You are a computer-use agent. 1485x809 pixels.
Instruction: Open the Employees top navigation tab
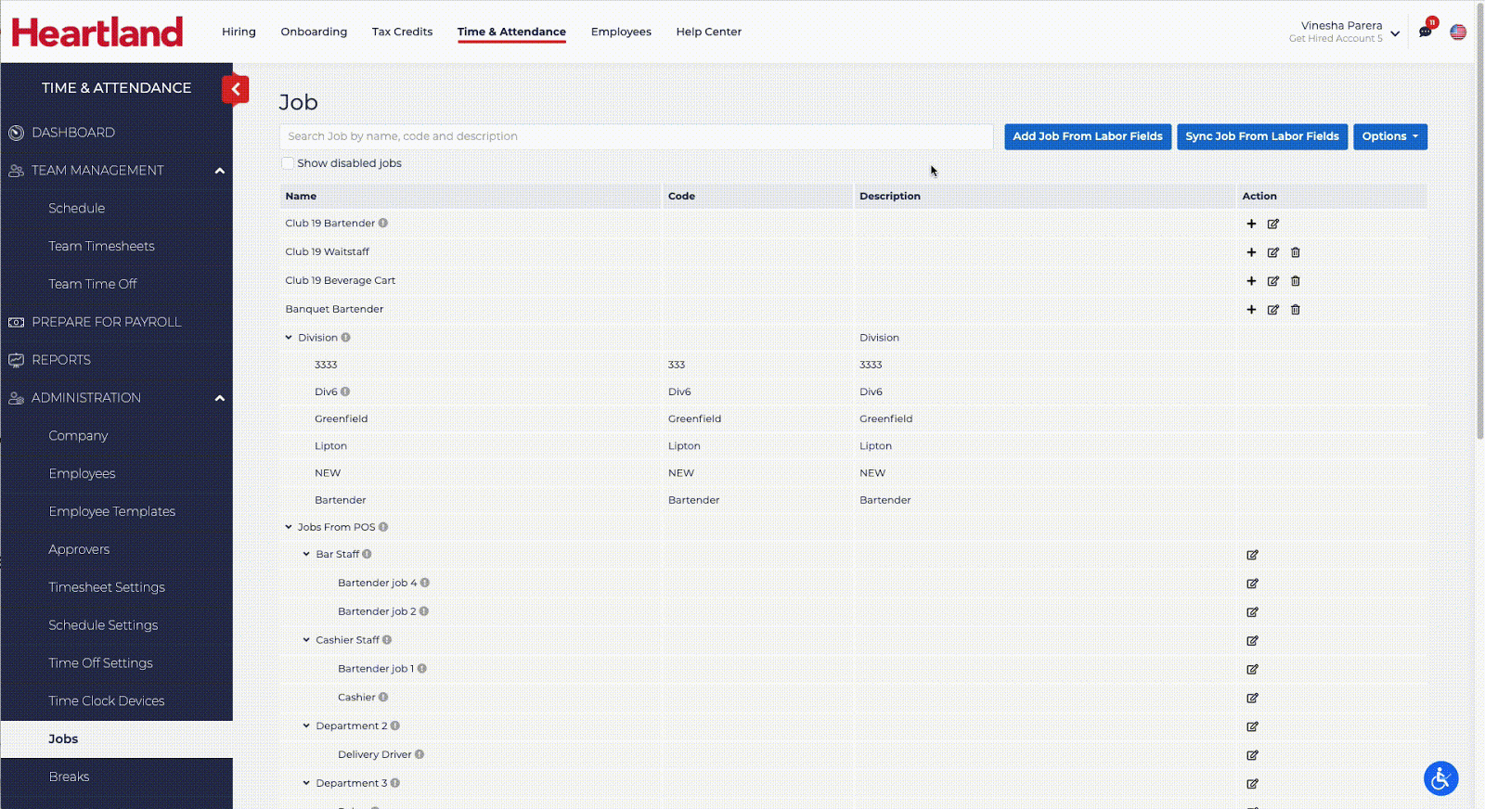click(x=621, y=32)
